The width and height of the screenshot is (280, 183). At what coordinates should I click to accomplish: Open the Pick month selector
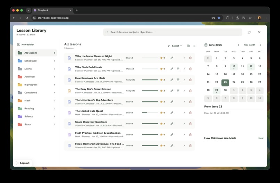249,45
